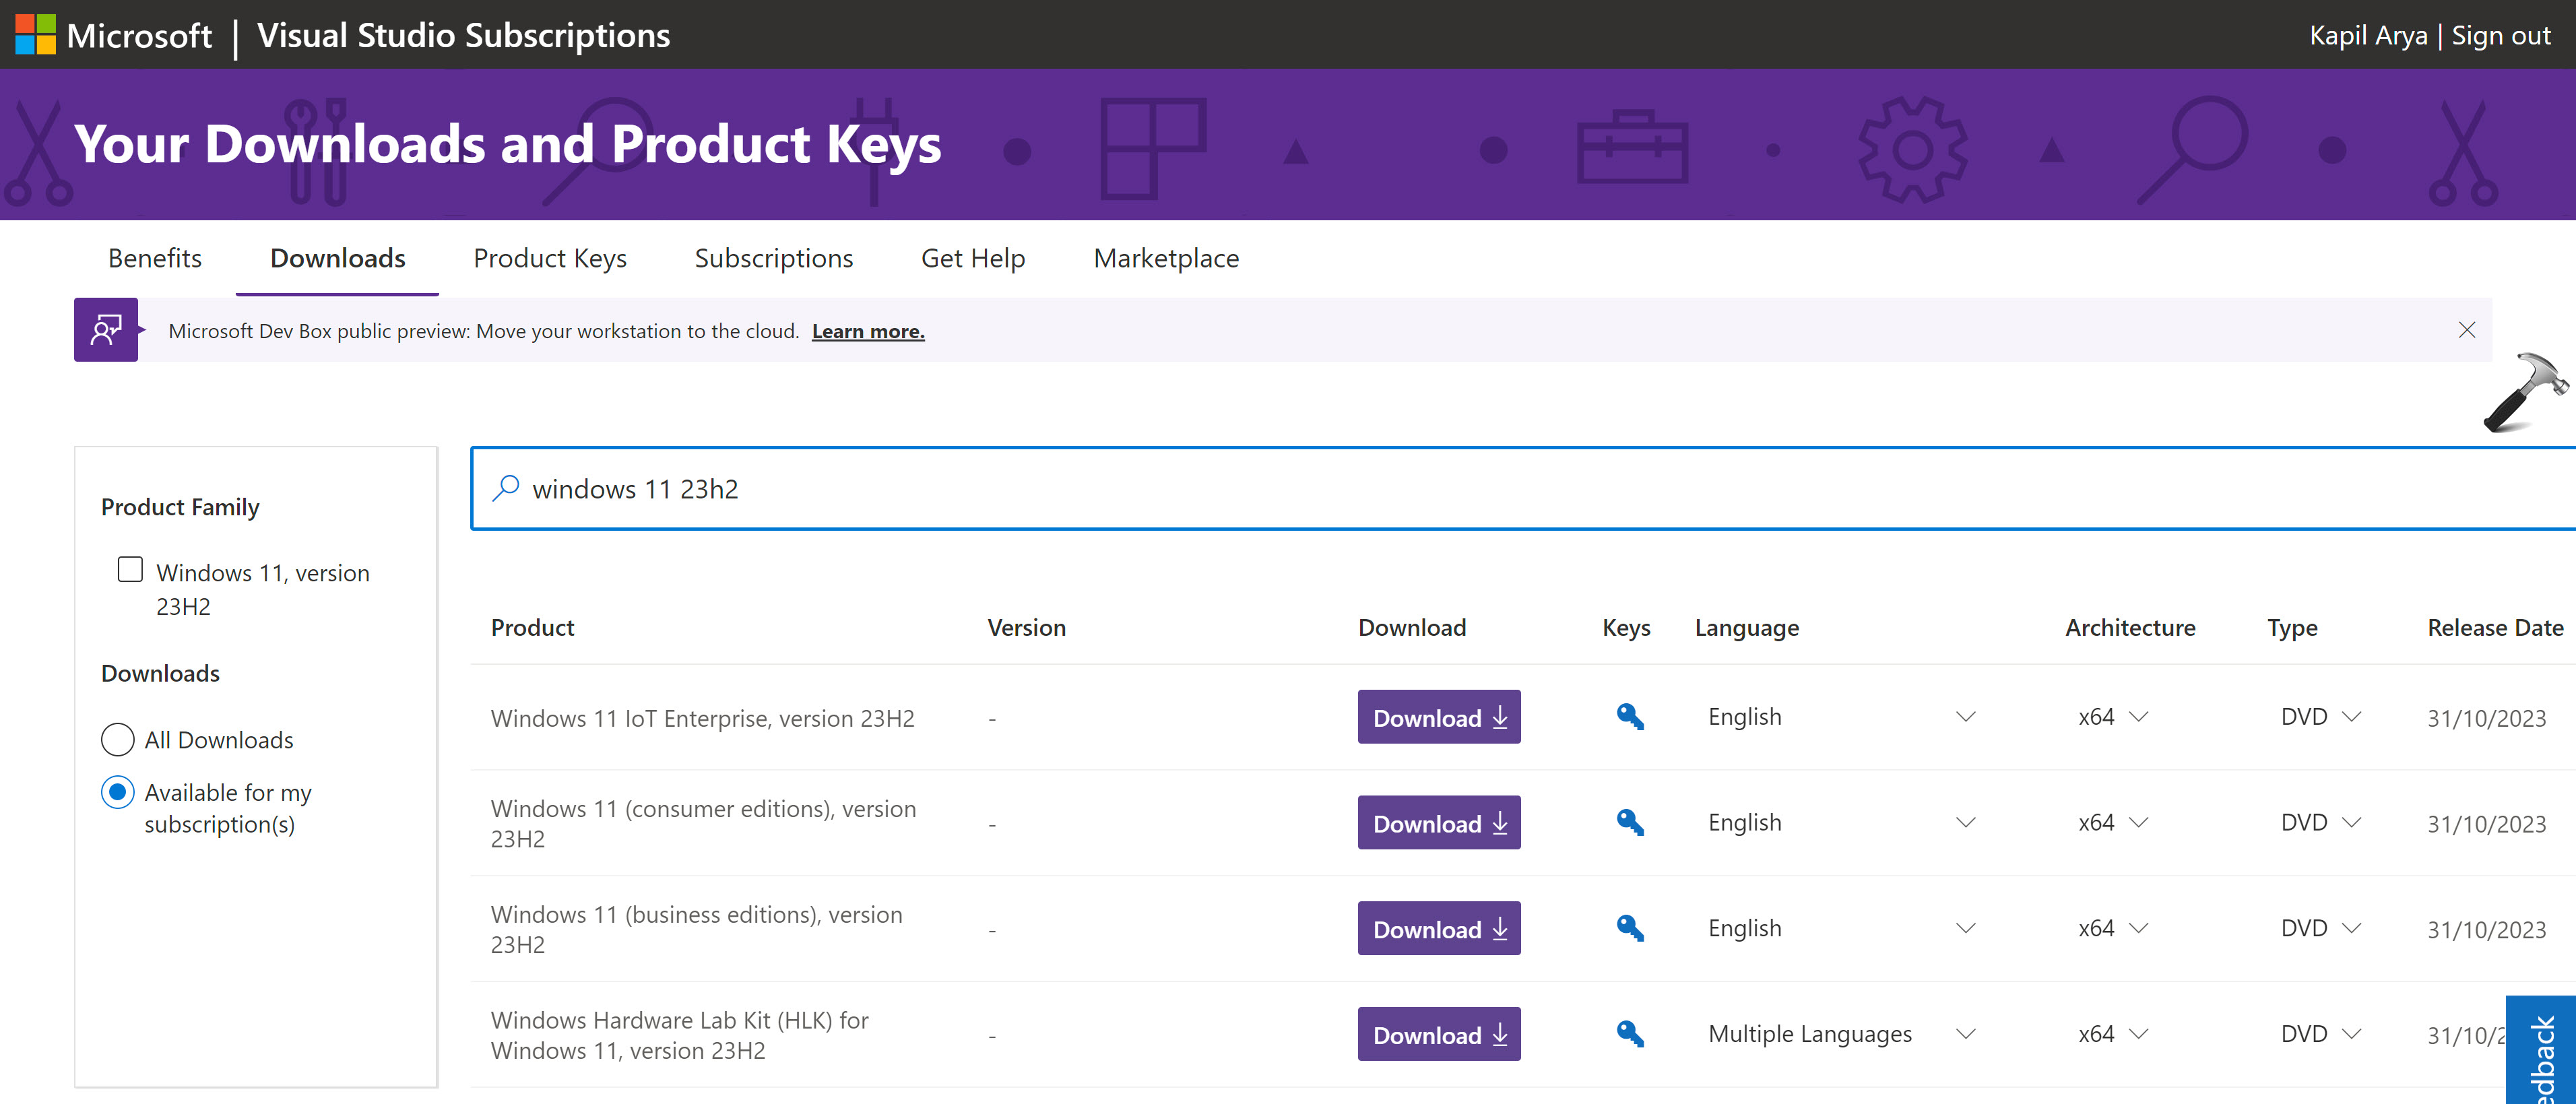Select Available for my subscription(s) radio
2576x1104 pixels.
coord(118,793)
